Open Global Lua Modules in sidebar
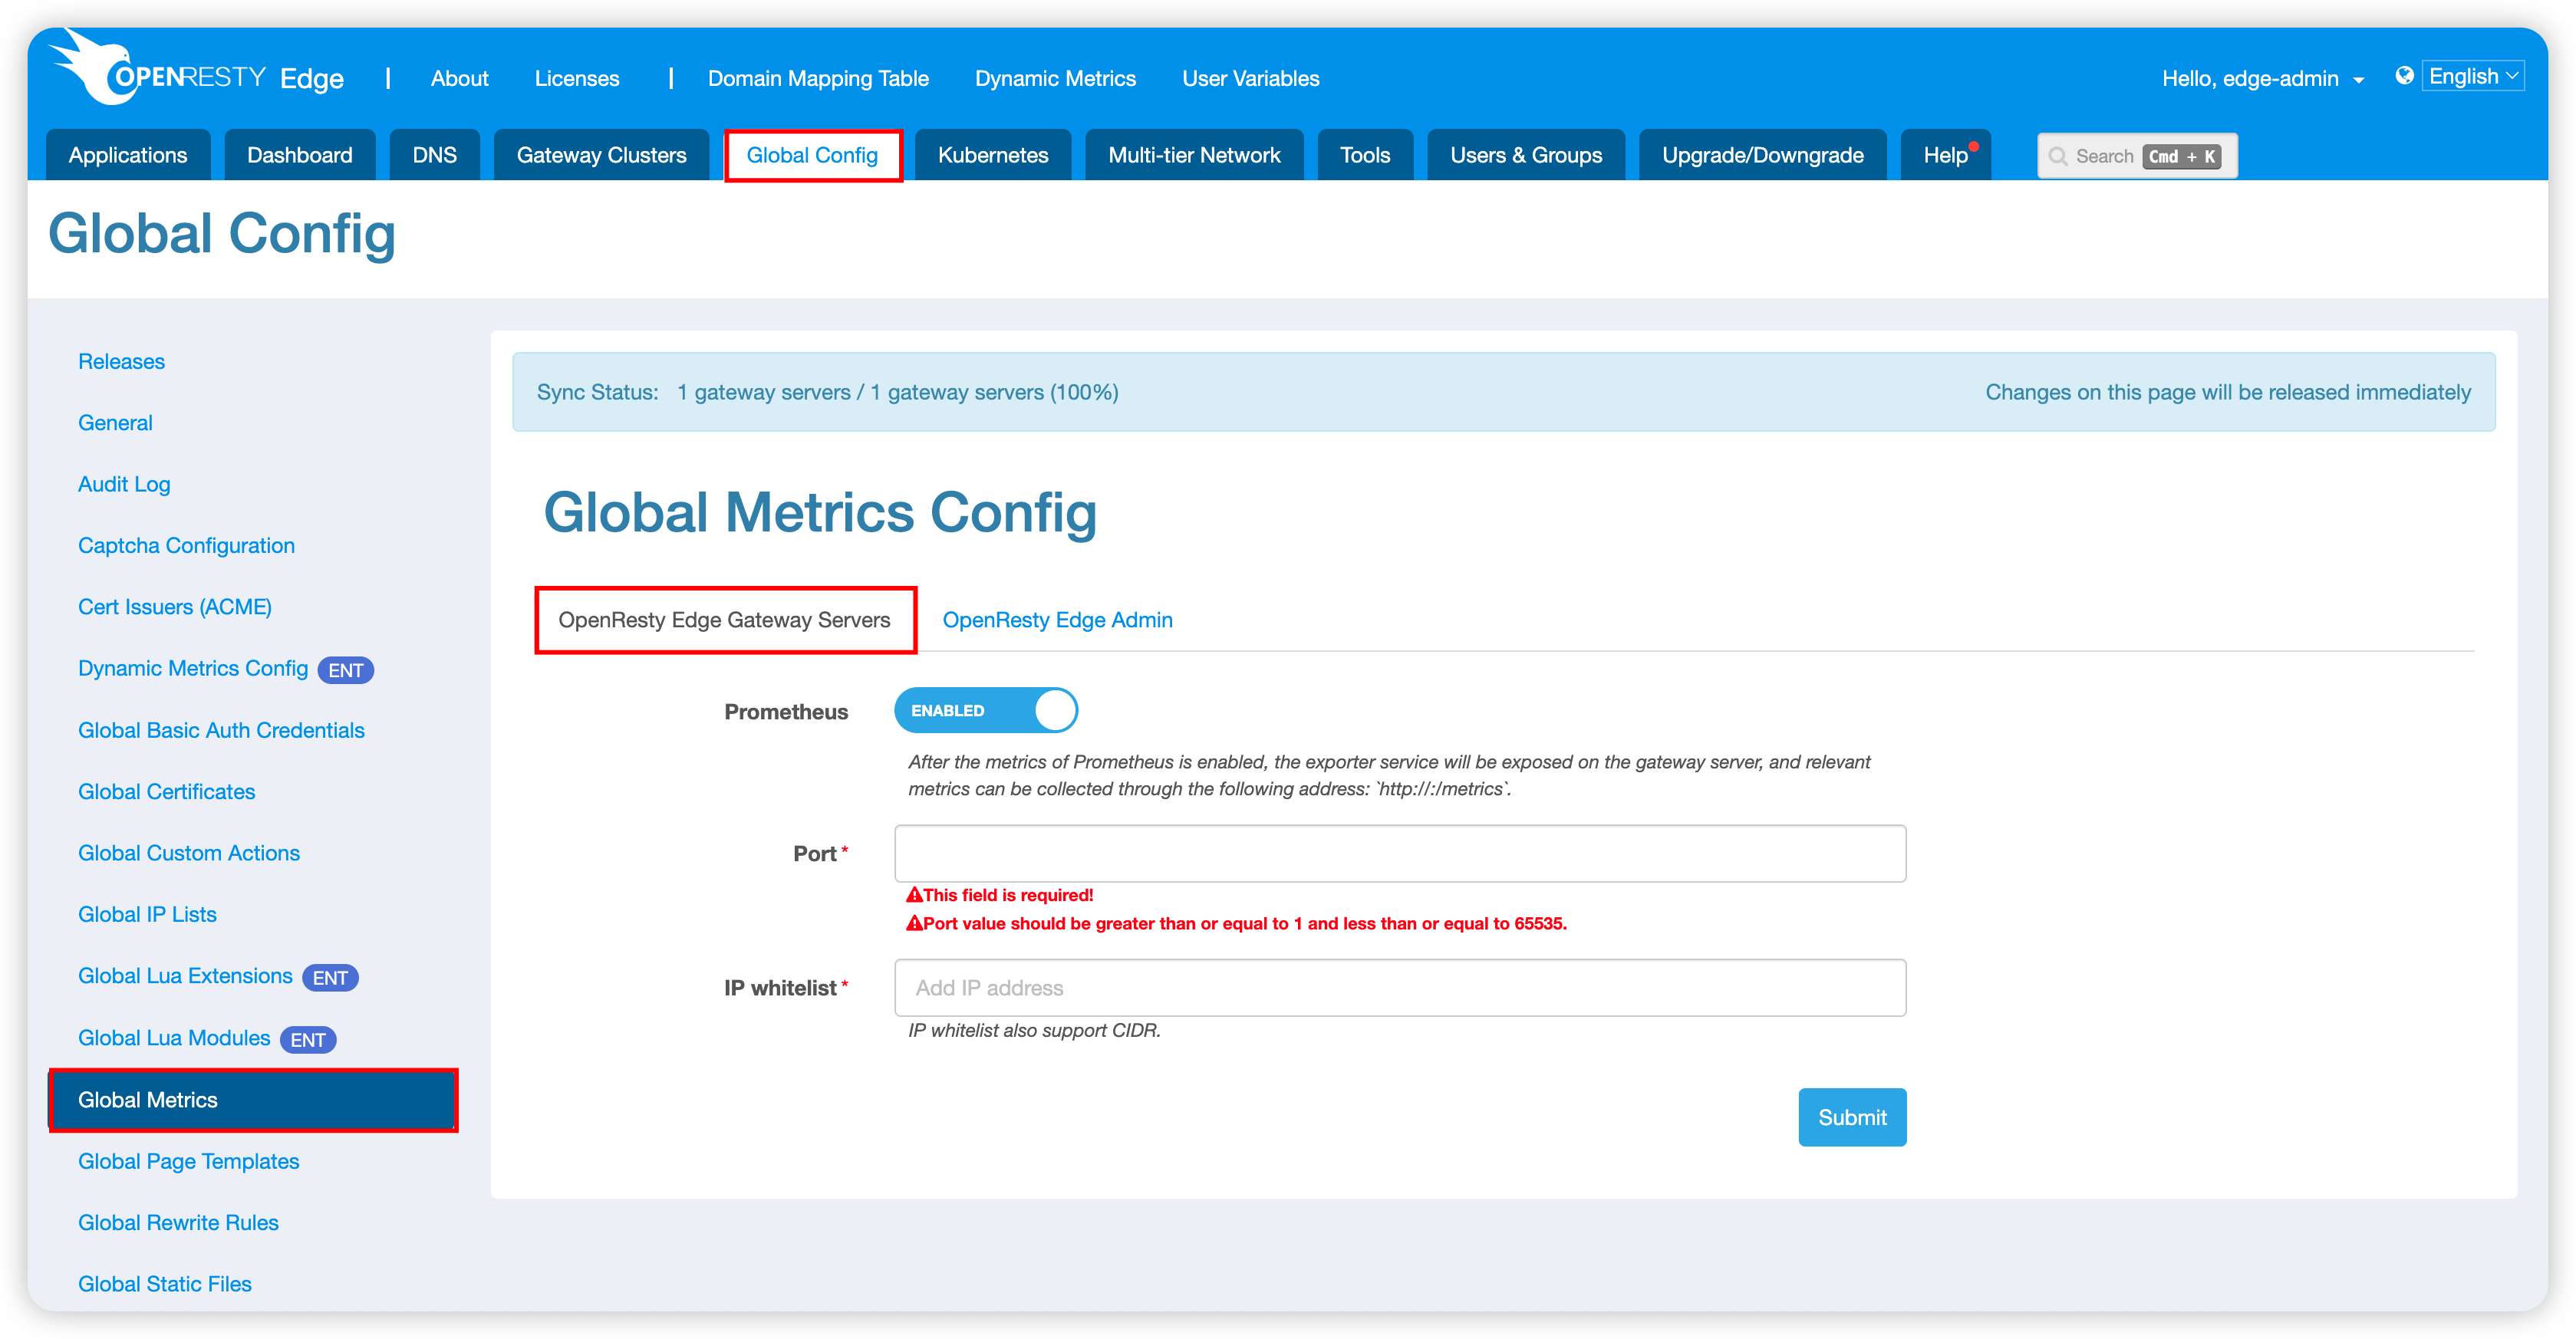This screenshot has height=1339, width=2576. (x=174, y=1037)
